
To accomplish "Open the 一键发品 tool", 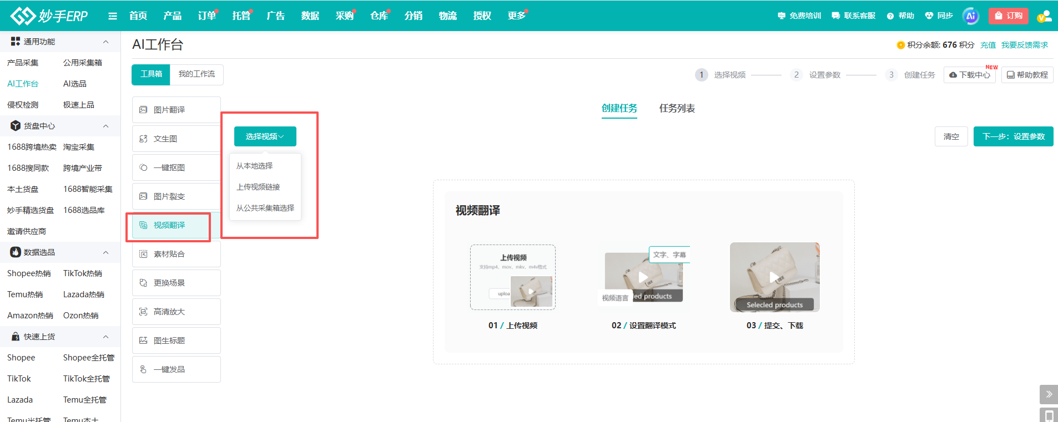I will 176,369.
